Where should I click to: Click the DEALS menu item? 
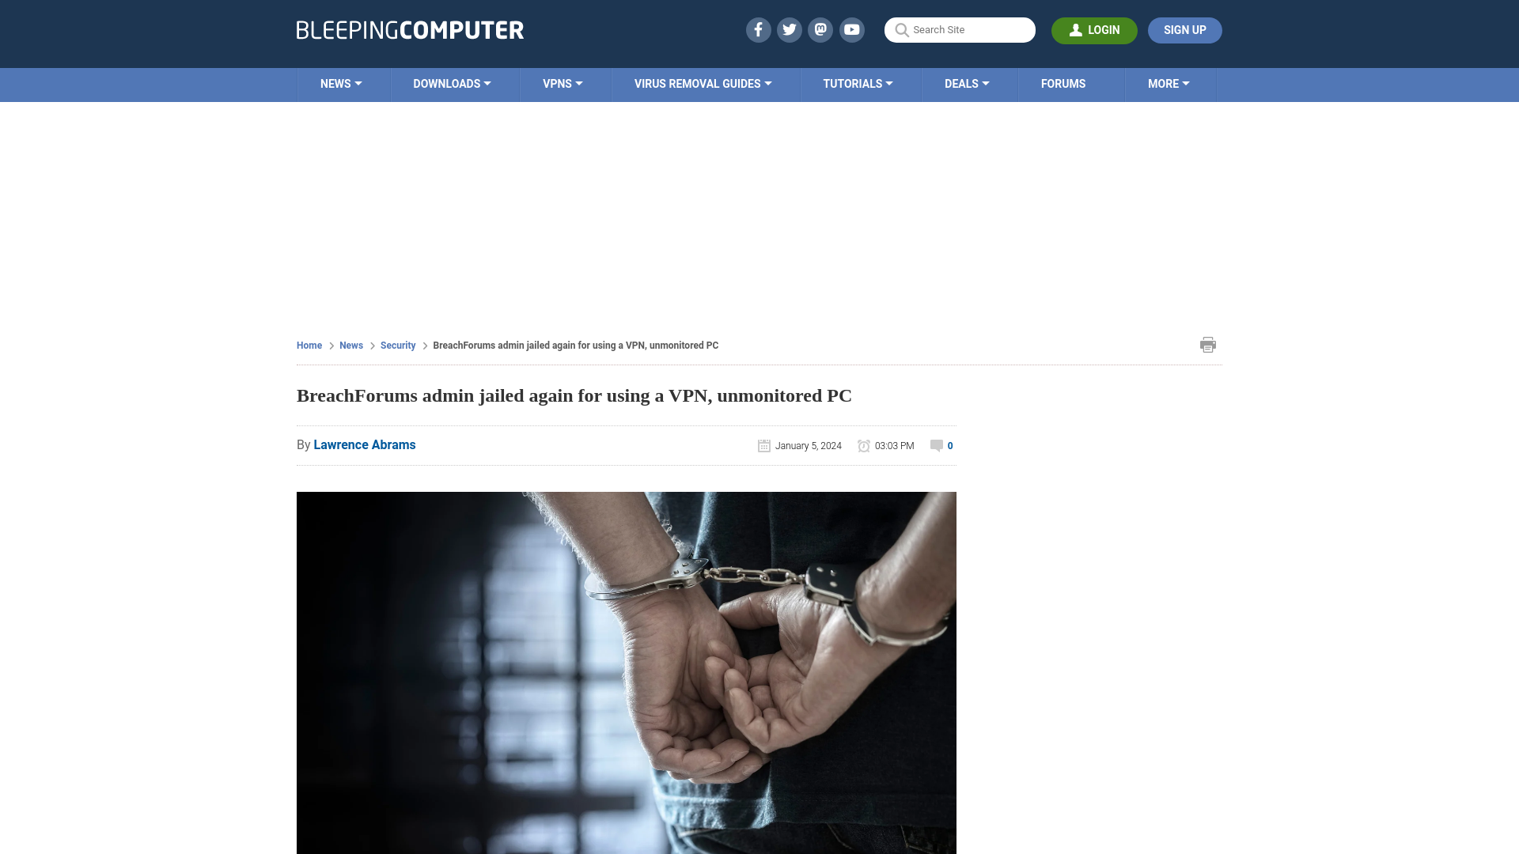coord(966,83)
